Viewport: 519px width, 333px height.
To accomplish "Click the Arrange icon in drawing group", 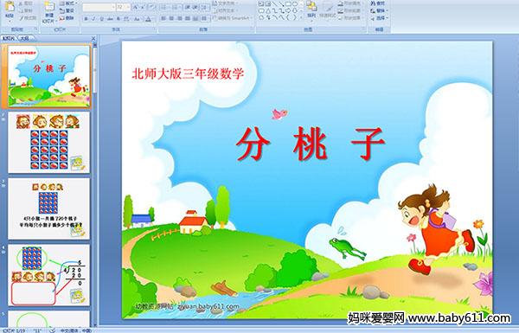I will pyautogui.click(x=311, y=10).
